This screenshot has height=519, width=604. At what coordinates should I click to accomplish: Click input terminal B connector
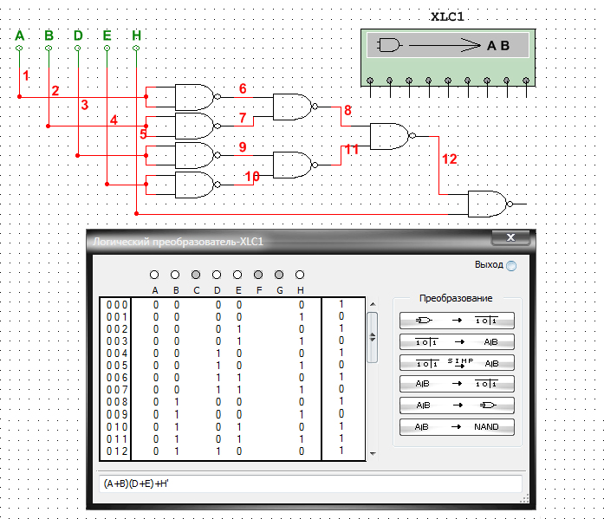(49, 49)
